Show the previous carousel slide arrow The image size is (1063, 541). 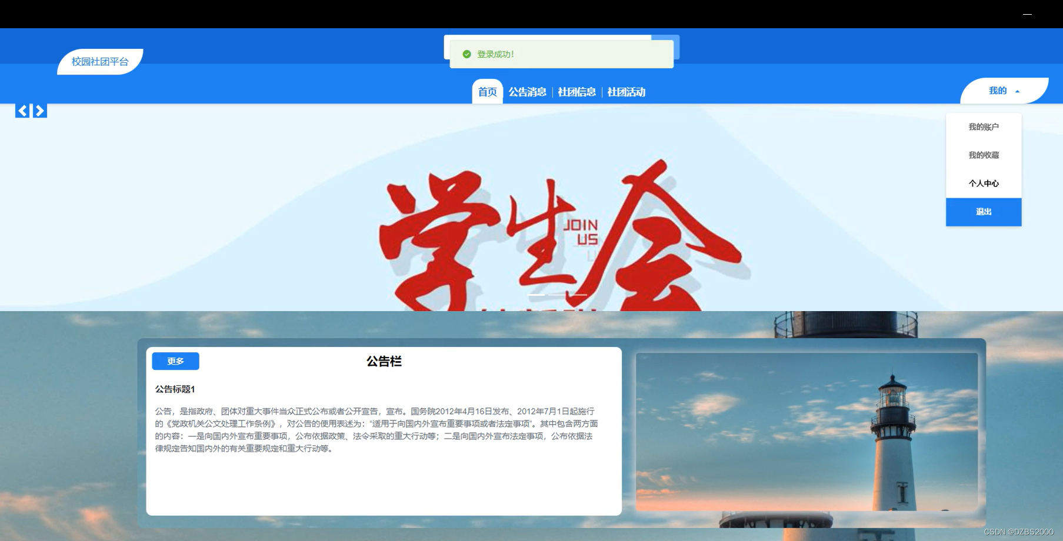click(22, 111)
